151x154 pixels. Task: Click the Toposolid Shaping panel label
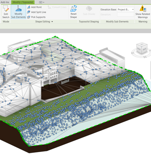[x=89, y=22]
